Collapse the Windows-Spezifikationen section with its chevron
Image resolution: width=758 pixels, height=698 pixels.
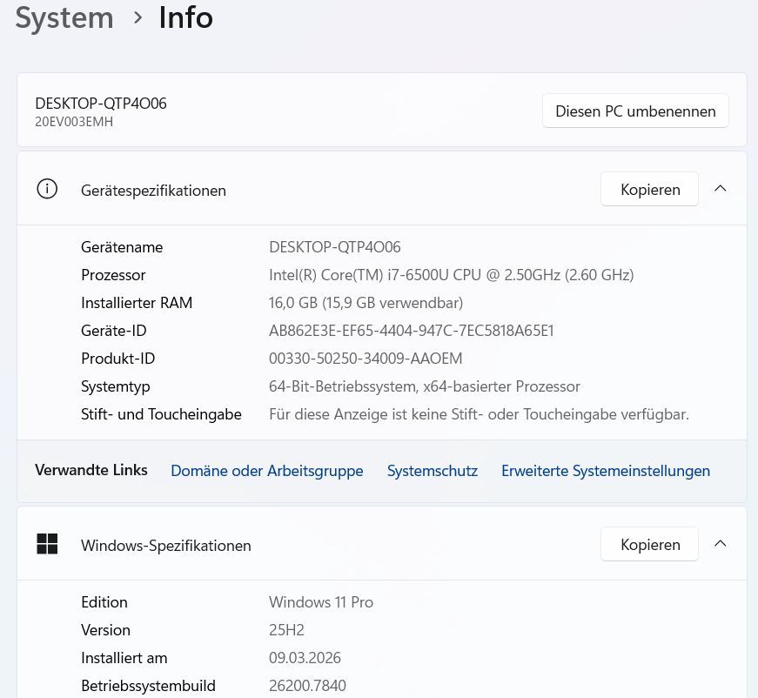pyautogui.click(x=720, y=544)
